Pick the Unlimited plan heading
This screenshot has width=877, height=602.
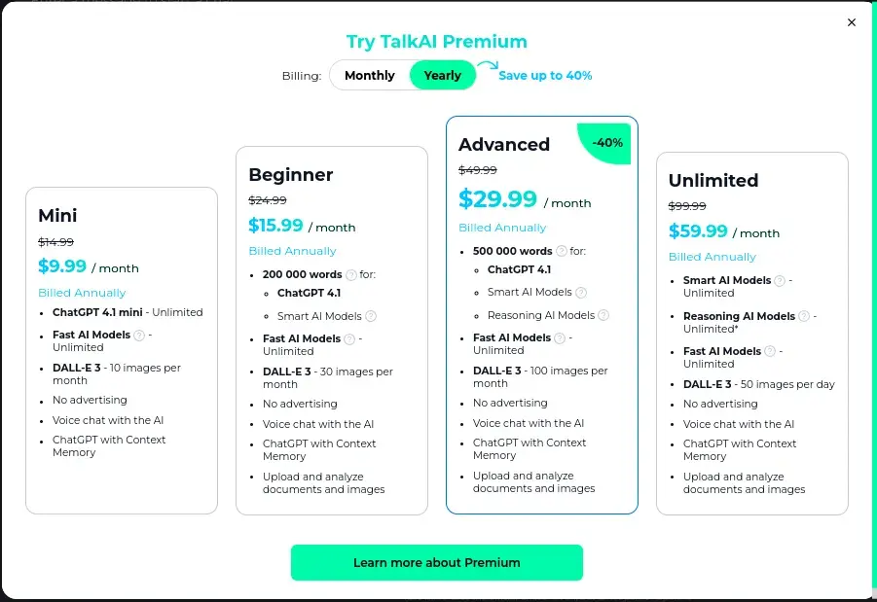[x=713, y=180]
